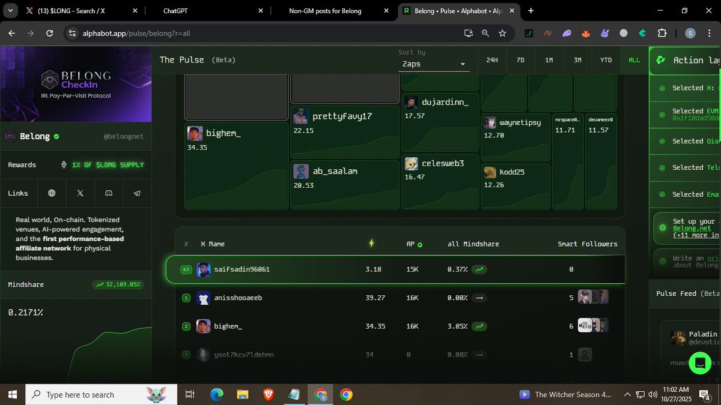Click the install app icon in address bar
The width and height of the screenshot is (721, 405).
pyautogui.click(x=469, y=34)
